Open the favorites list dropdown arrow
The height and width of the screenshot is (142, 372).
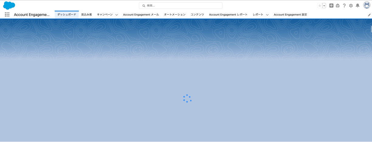tap(324, 5)
